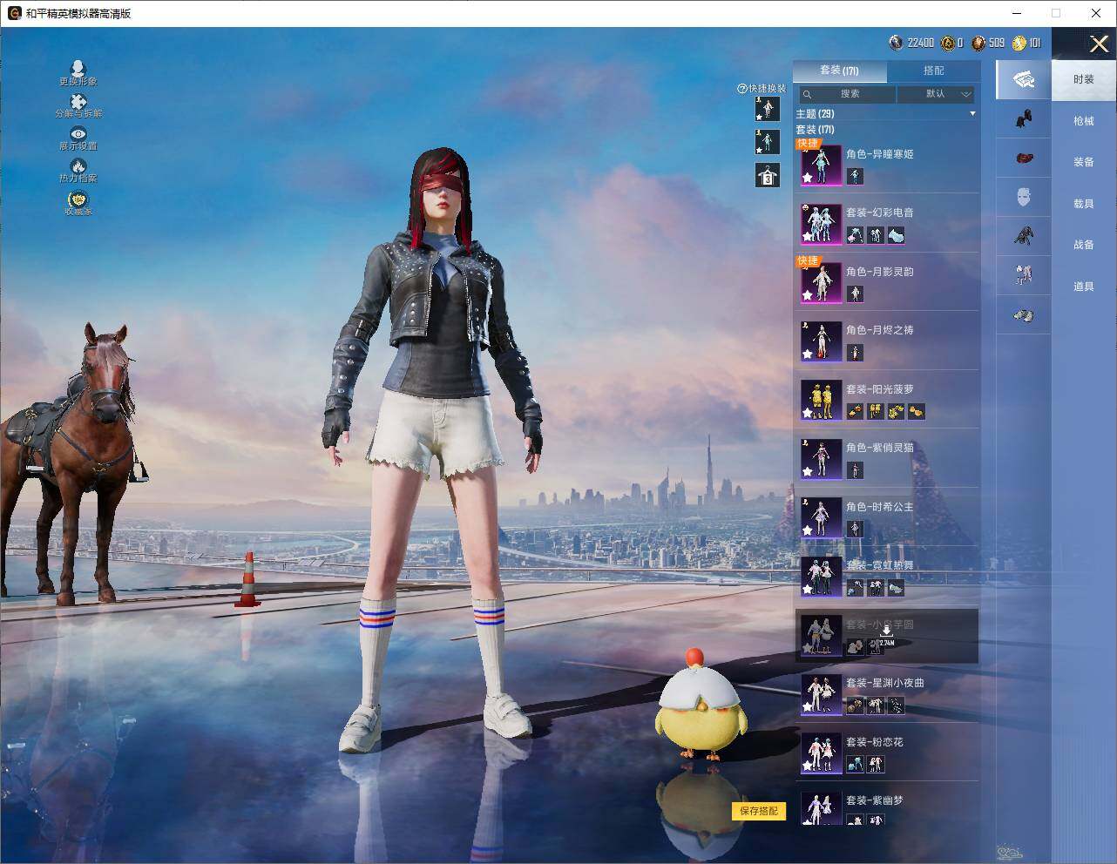The image size is (1117, 864).
Task: Click the 套装 (171) section header text
Action: [815, 130]
